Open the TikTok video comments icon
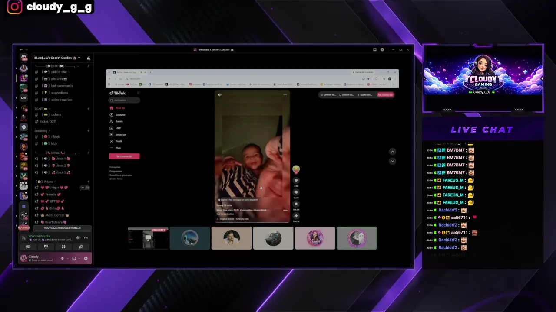The image size is (556, 312). (x=296, y=192)
